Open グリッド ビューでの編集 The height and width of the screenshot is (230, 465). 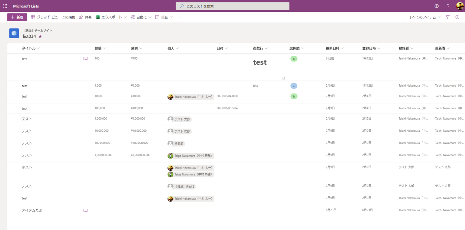point(53,17)
